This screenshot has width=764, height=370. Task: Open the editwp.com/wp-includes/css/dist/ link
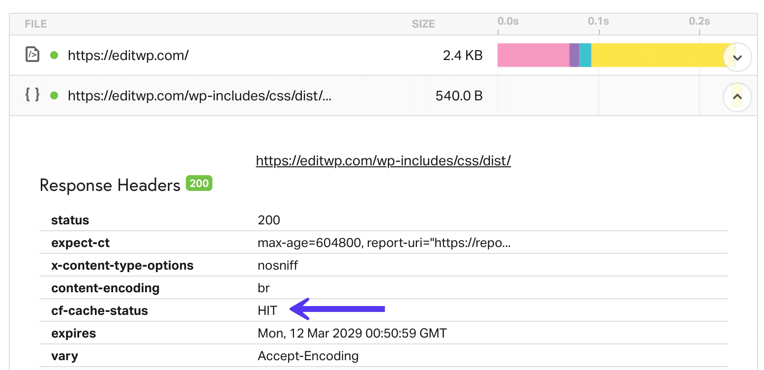383,160
